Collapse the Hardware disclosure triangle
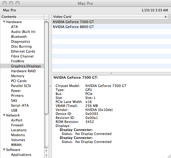The image size is (171, 158). click(x=4, y=22)
